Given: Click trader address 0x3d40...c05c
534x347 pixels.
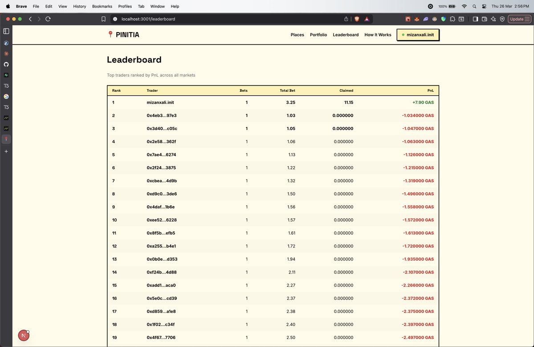Looking at the screenshot, I should [x=162, y=128].
